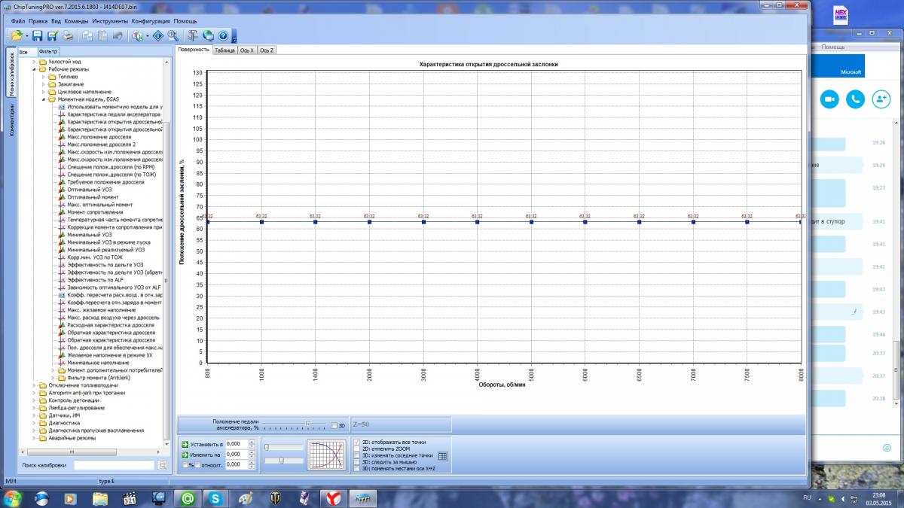Click the grid table icon near 3D options
904x508 pixels.
443,455
